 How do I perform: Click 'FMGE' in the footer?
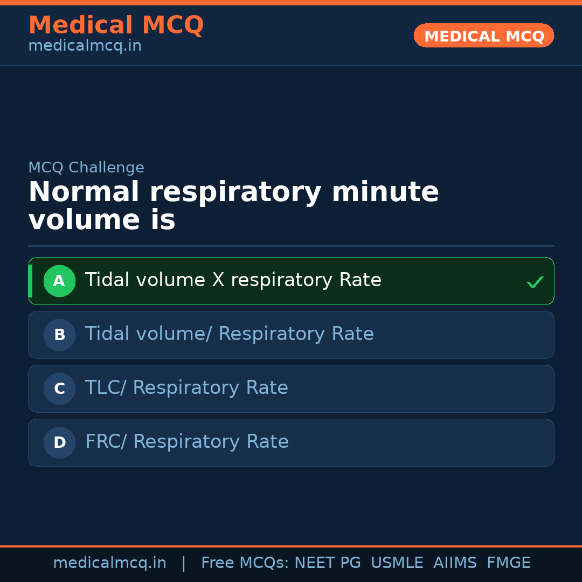(x=508, y=563)
